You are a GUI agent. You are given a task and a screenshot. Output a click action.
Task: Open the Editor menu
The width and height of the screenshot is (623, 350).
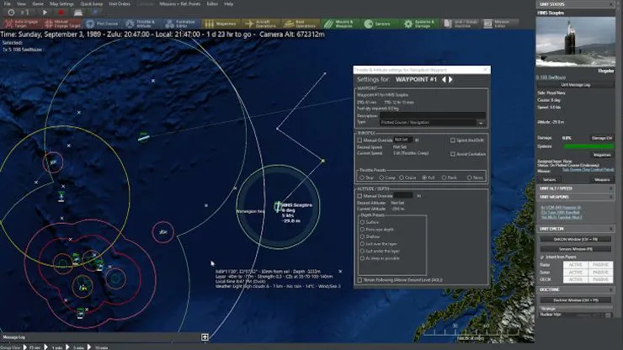212,4
